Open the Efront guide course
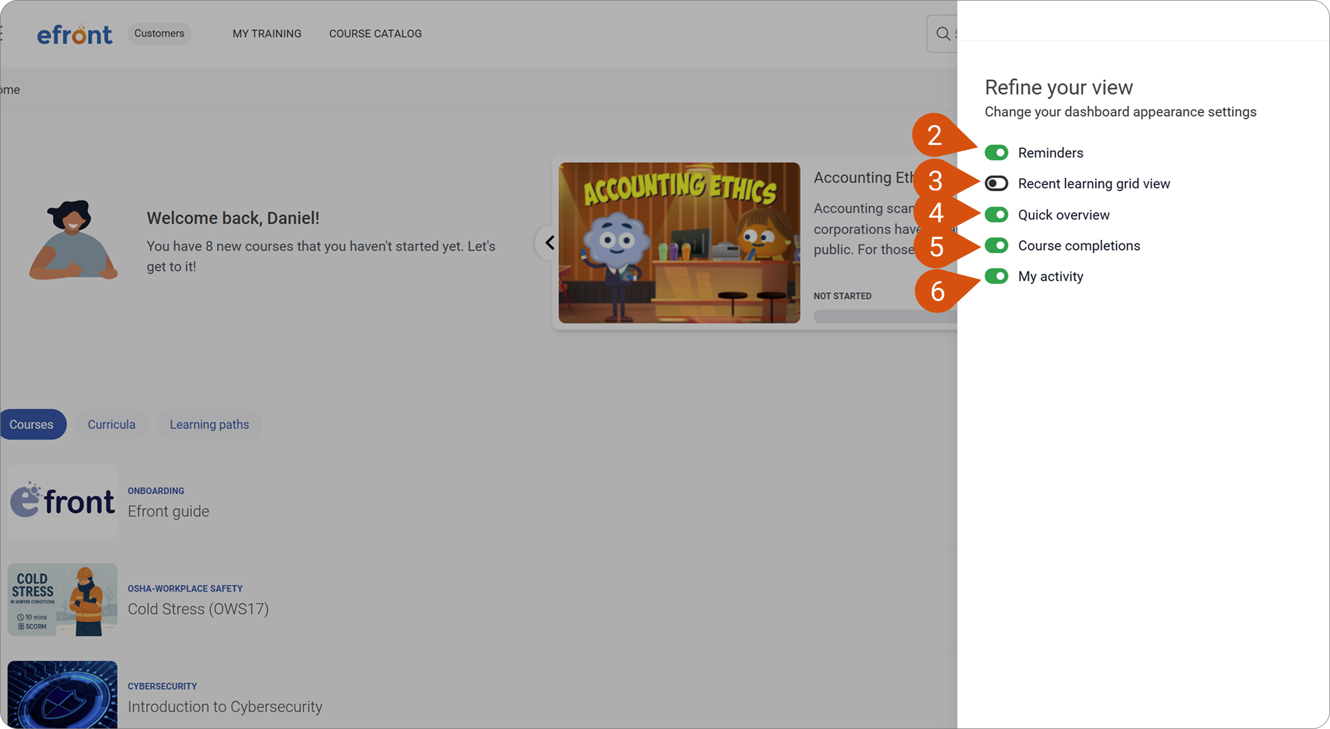 click(168, 511)
